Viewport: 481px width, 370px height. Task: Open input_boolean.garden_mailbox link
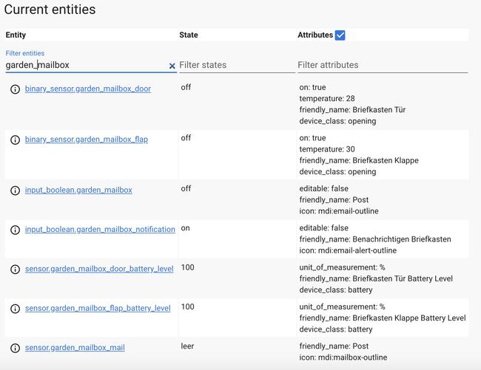[78, 190]
